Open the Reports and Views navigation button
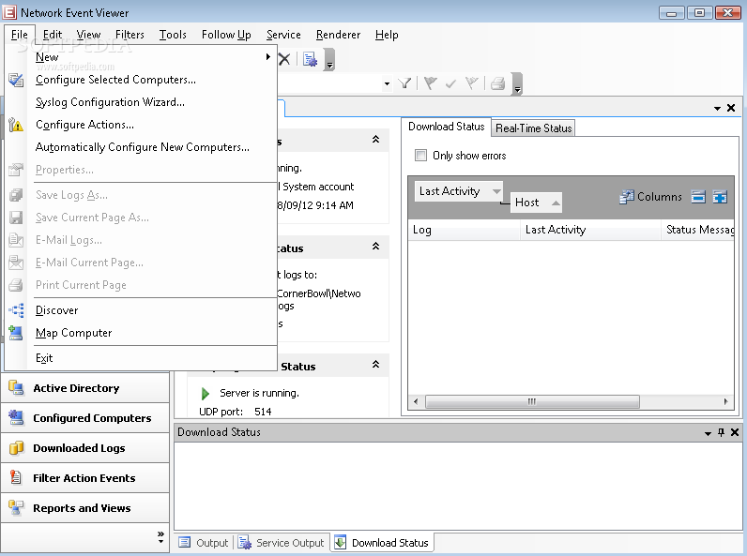This screenshot has width=747, height=556. [84, 508]
